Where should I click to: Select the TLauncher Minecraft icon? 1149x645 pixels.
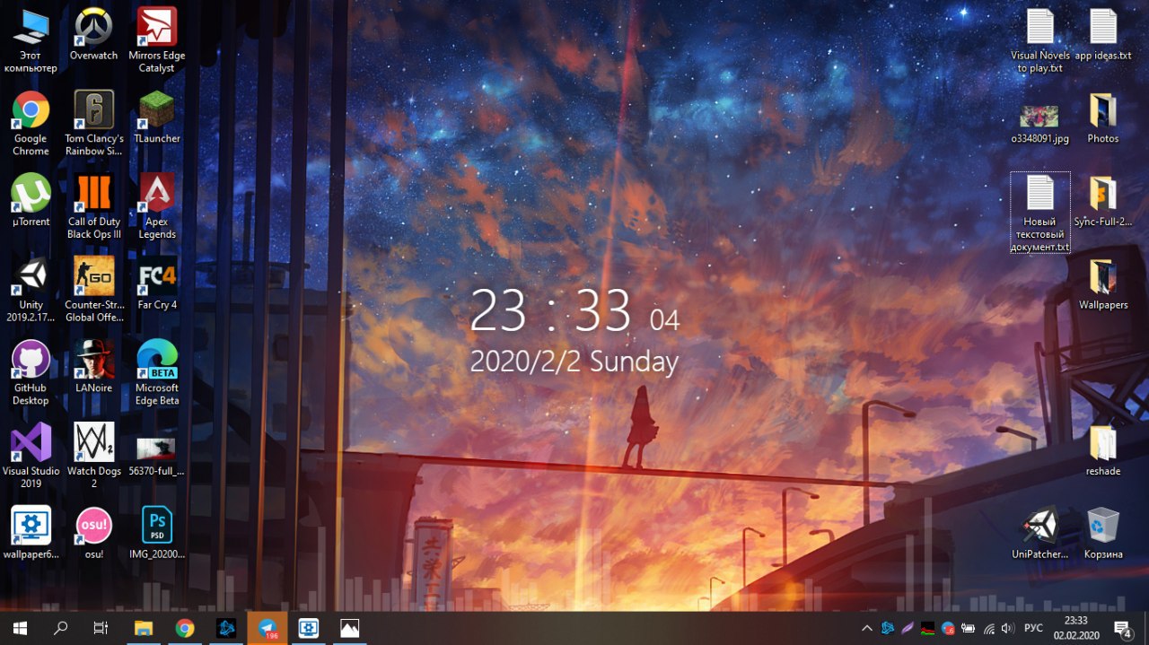(x=156, y=118)
